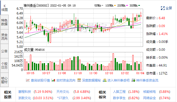Screen dimensions: 177x102
Task: Open the 个股日历 tab
Action: (x=4, y=65)
